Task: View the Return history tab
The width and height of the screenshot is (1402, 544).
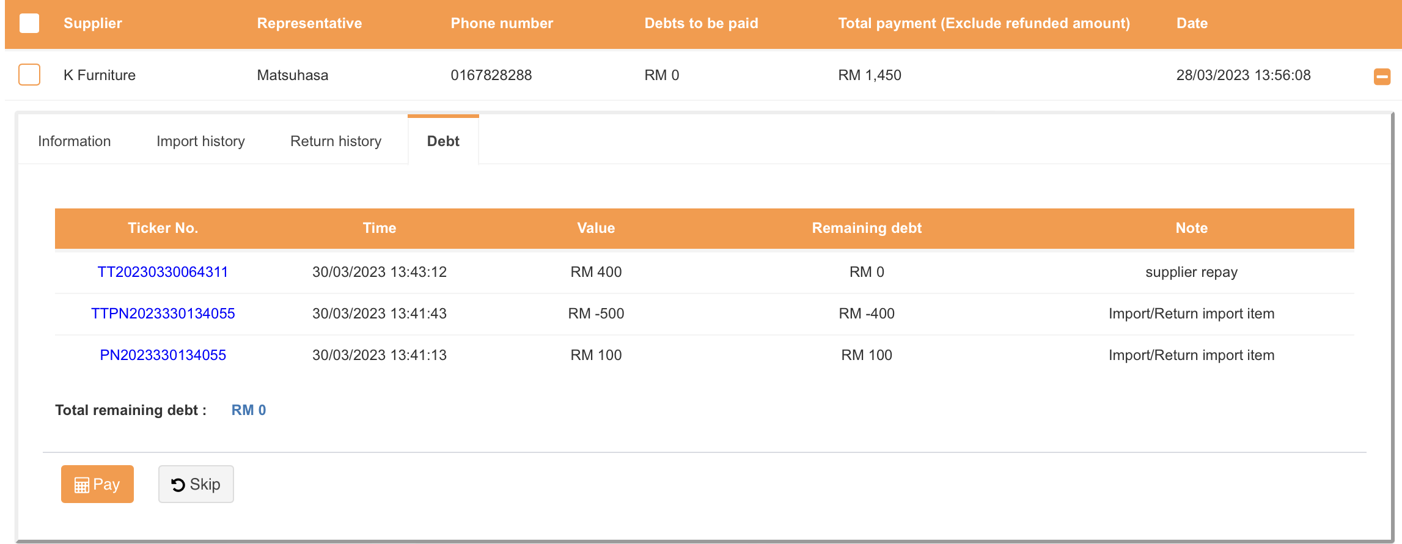Action: [336, 141]
